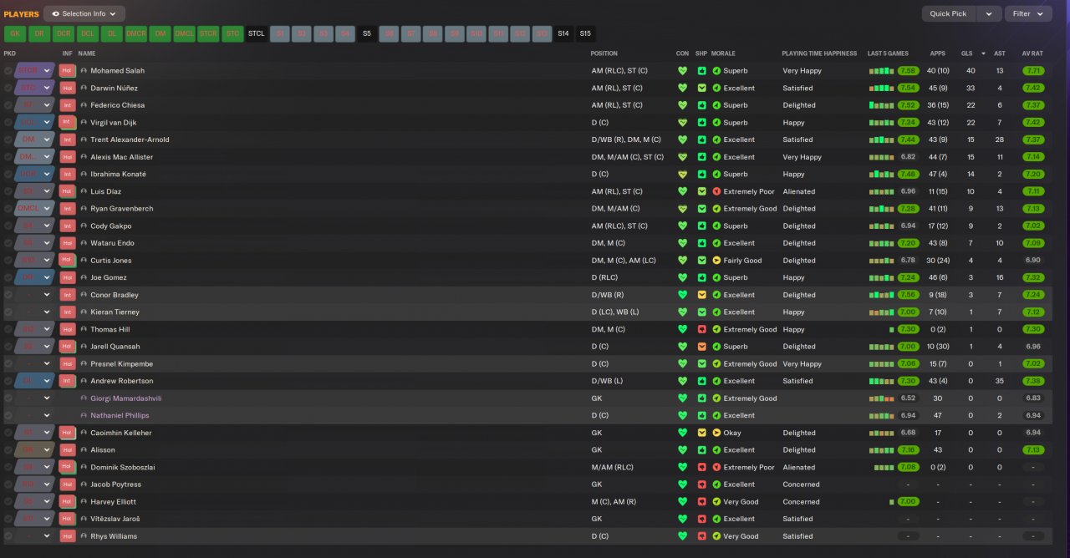Viewport: 1070px width, 558px height.
Task: Sort by the GLS column header
Action: (x=966, y=53)
